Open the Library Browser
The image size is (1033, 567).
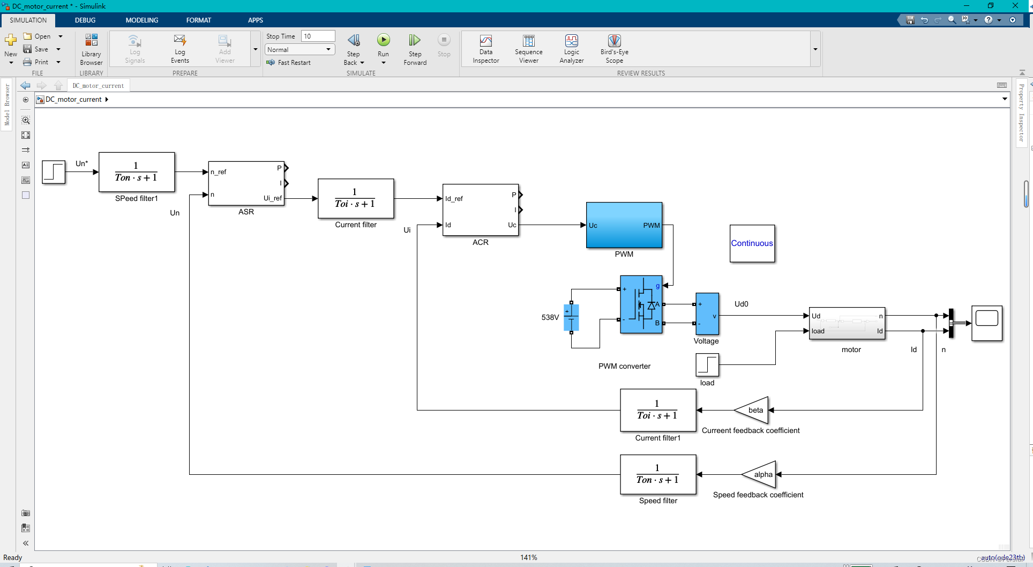point(91,48)
